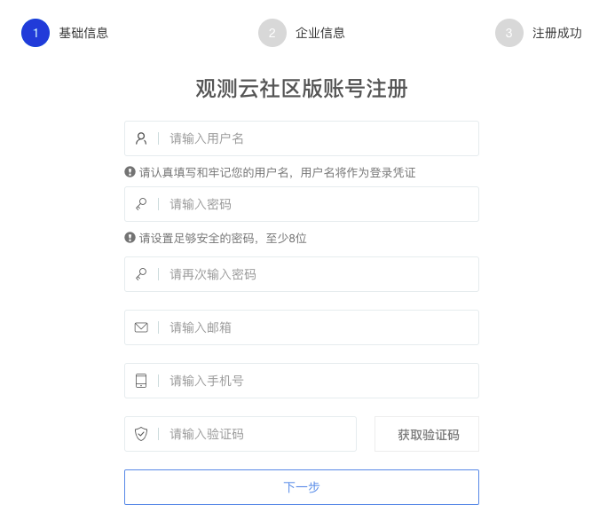Screen dimensions: 615x528
Task: Click the 下一步 button
Action: coord(302,487)
